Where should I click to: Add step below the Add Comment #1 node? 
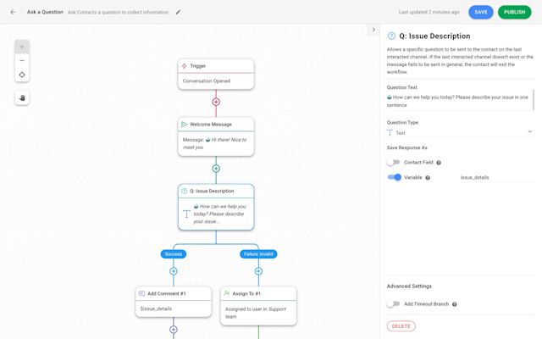(174, 330)
